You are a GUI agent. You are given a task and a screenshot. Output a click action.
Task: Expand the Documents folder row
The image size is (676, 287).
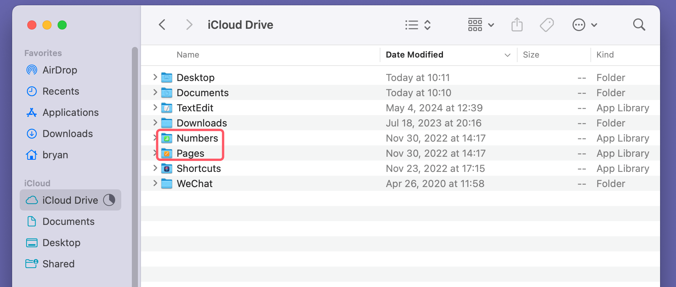(155, 92)
